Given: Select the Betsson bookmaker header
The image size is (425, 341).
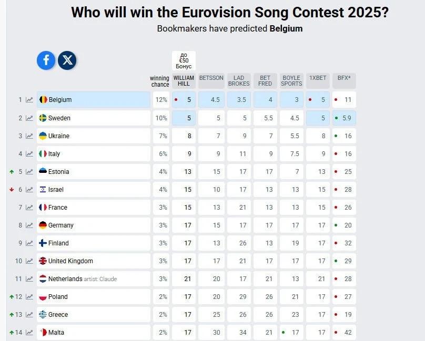Looking at the screenshot, I should click(x=211, y=78).
